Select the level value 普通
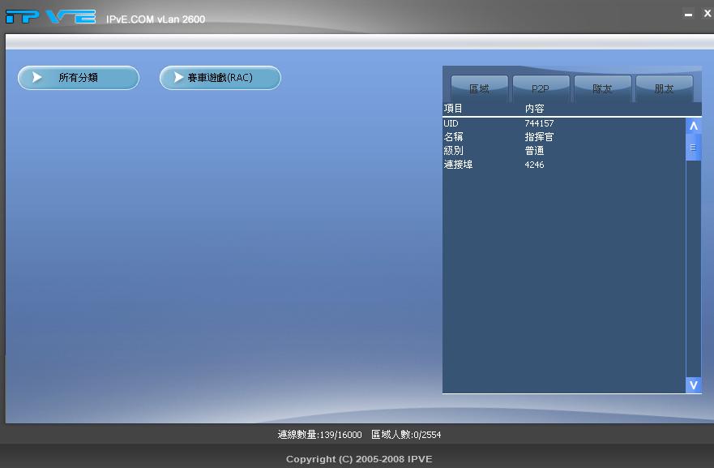Screen dimensions: 714x468 click(535, 150)
